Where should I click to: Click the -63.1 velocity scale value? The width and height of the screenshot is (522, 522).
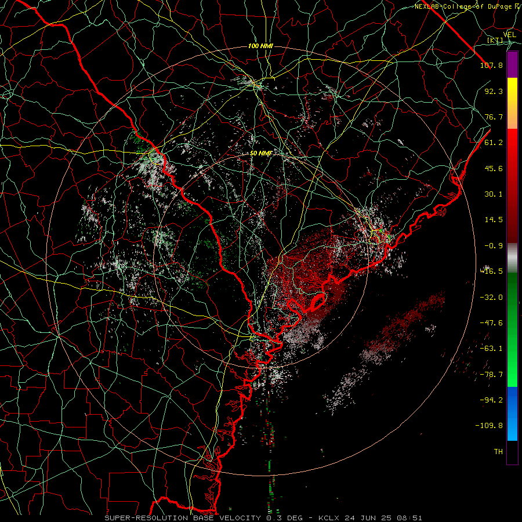tap(491, 349)
